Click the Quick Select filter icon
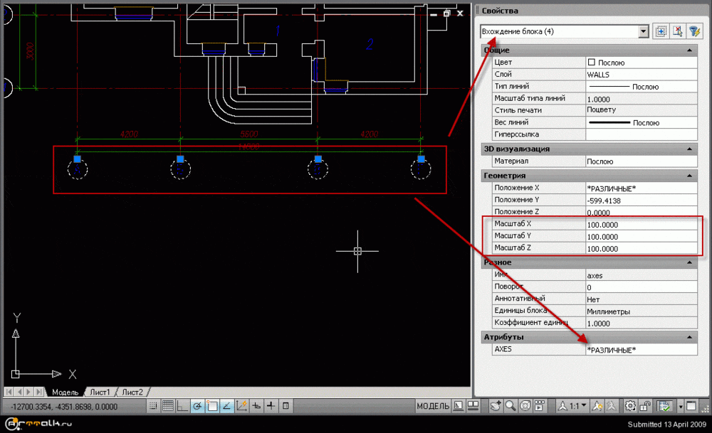Screen dimensions: 712x433 (x=693, y=31)
